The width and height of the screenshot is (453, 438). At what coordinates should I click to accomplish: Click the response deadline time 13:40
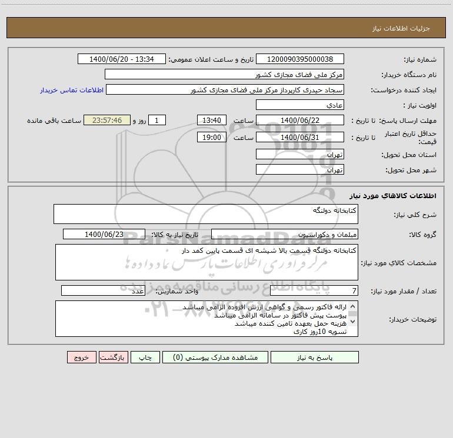tap(211, 120)
